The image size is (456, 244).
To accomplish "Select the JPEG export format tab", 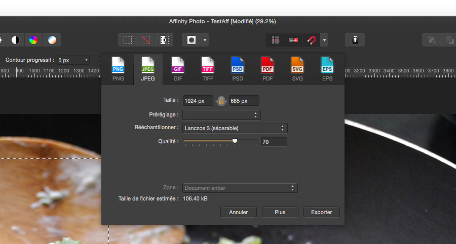I will tap(148, 69).
